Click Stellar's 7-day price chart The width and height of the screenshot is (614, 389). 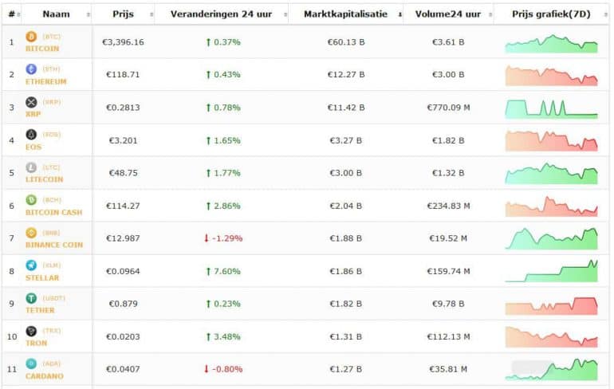[551, 271]
